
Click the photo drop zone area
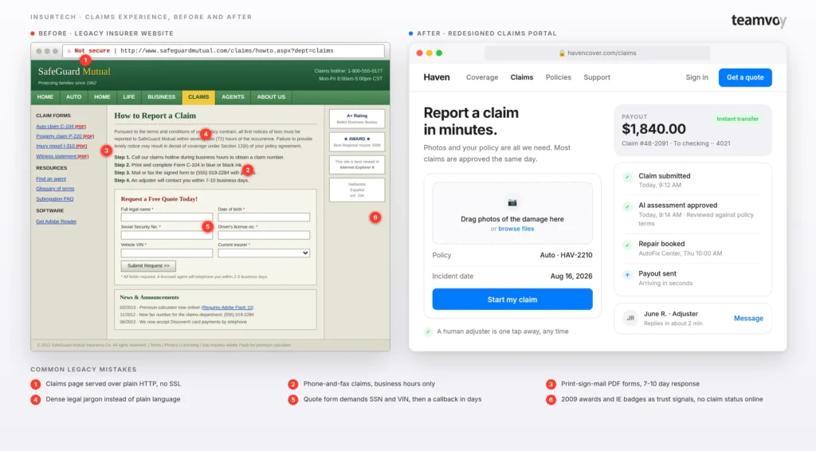[512, 214]
